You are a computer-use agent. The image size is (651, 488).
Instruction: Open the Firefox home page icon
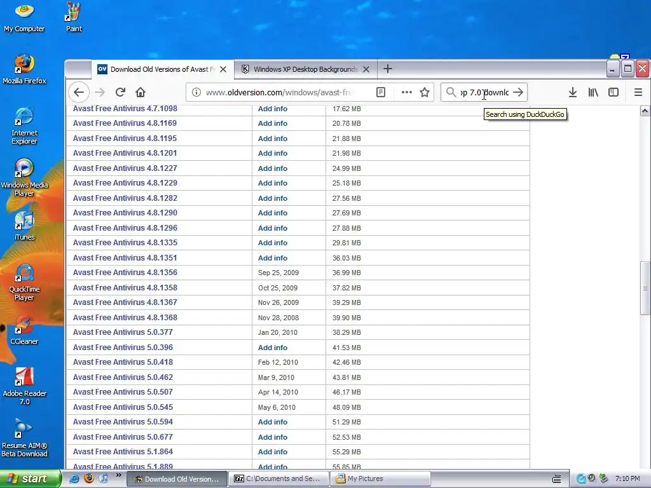(140, 92)
